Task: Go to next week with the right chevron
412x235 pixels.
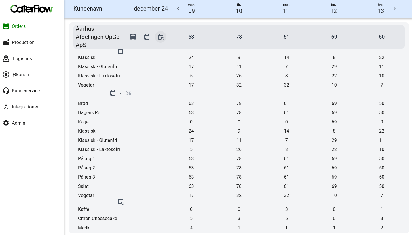Action: [x=394, y=9]
